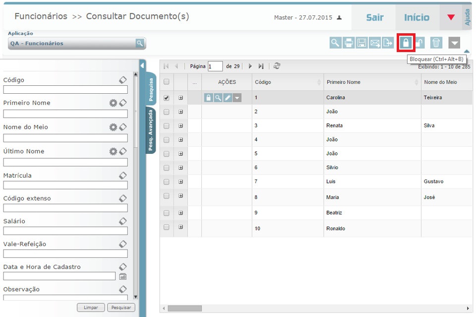Check the select-all checkbox in grid header
476x317 pixels.
click(167, 82)
